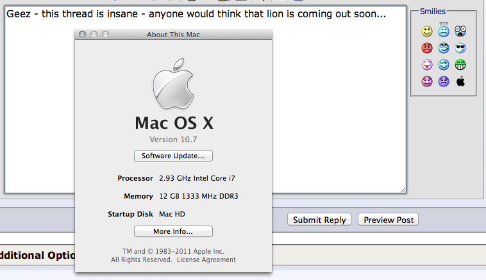
Task: Click the Version 10.7 text
Action: pos(173,140)
